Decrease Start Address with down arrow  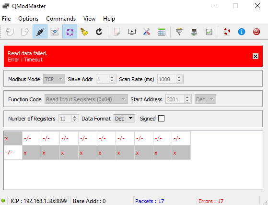(187, 101)
